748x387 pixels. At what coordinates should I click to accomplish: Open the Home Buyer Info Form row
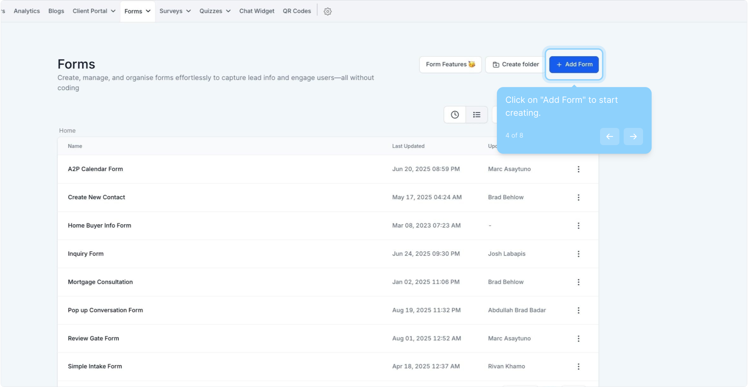click(x=100, y=225)
